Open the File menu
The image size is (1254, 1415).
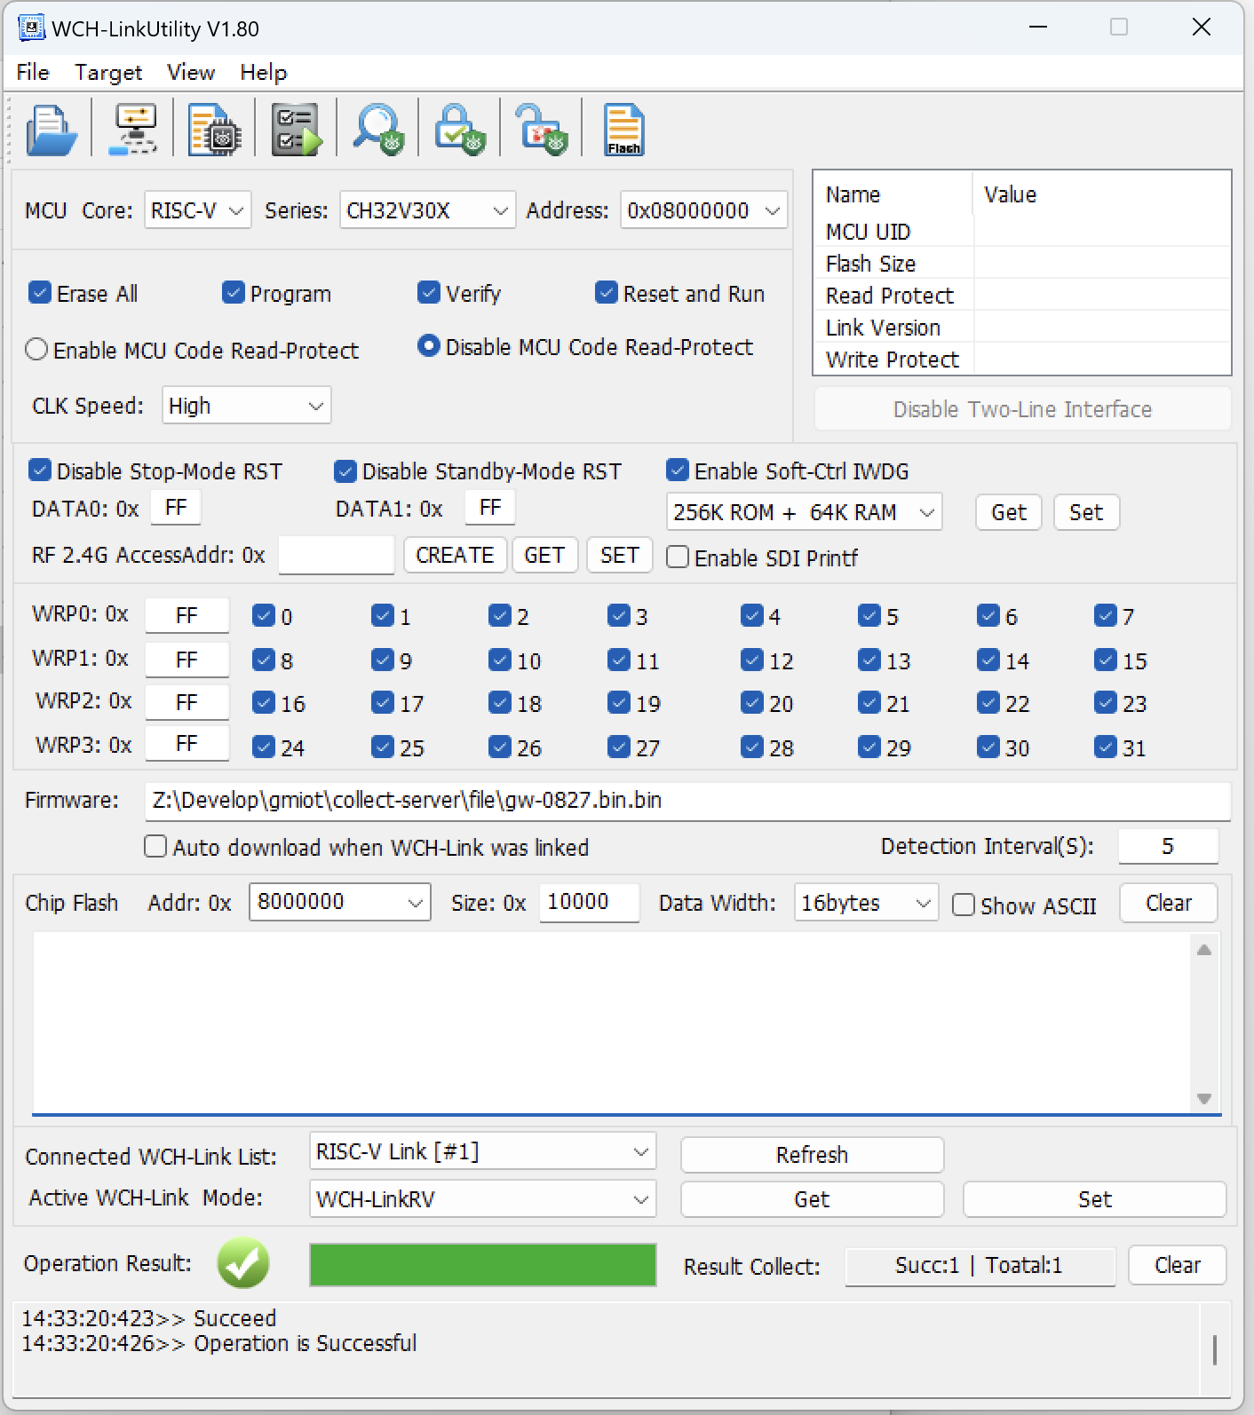[x=33, y=72]
